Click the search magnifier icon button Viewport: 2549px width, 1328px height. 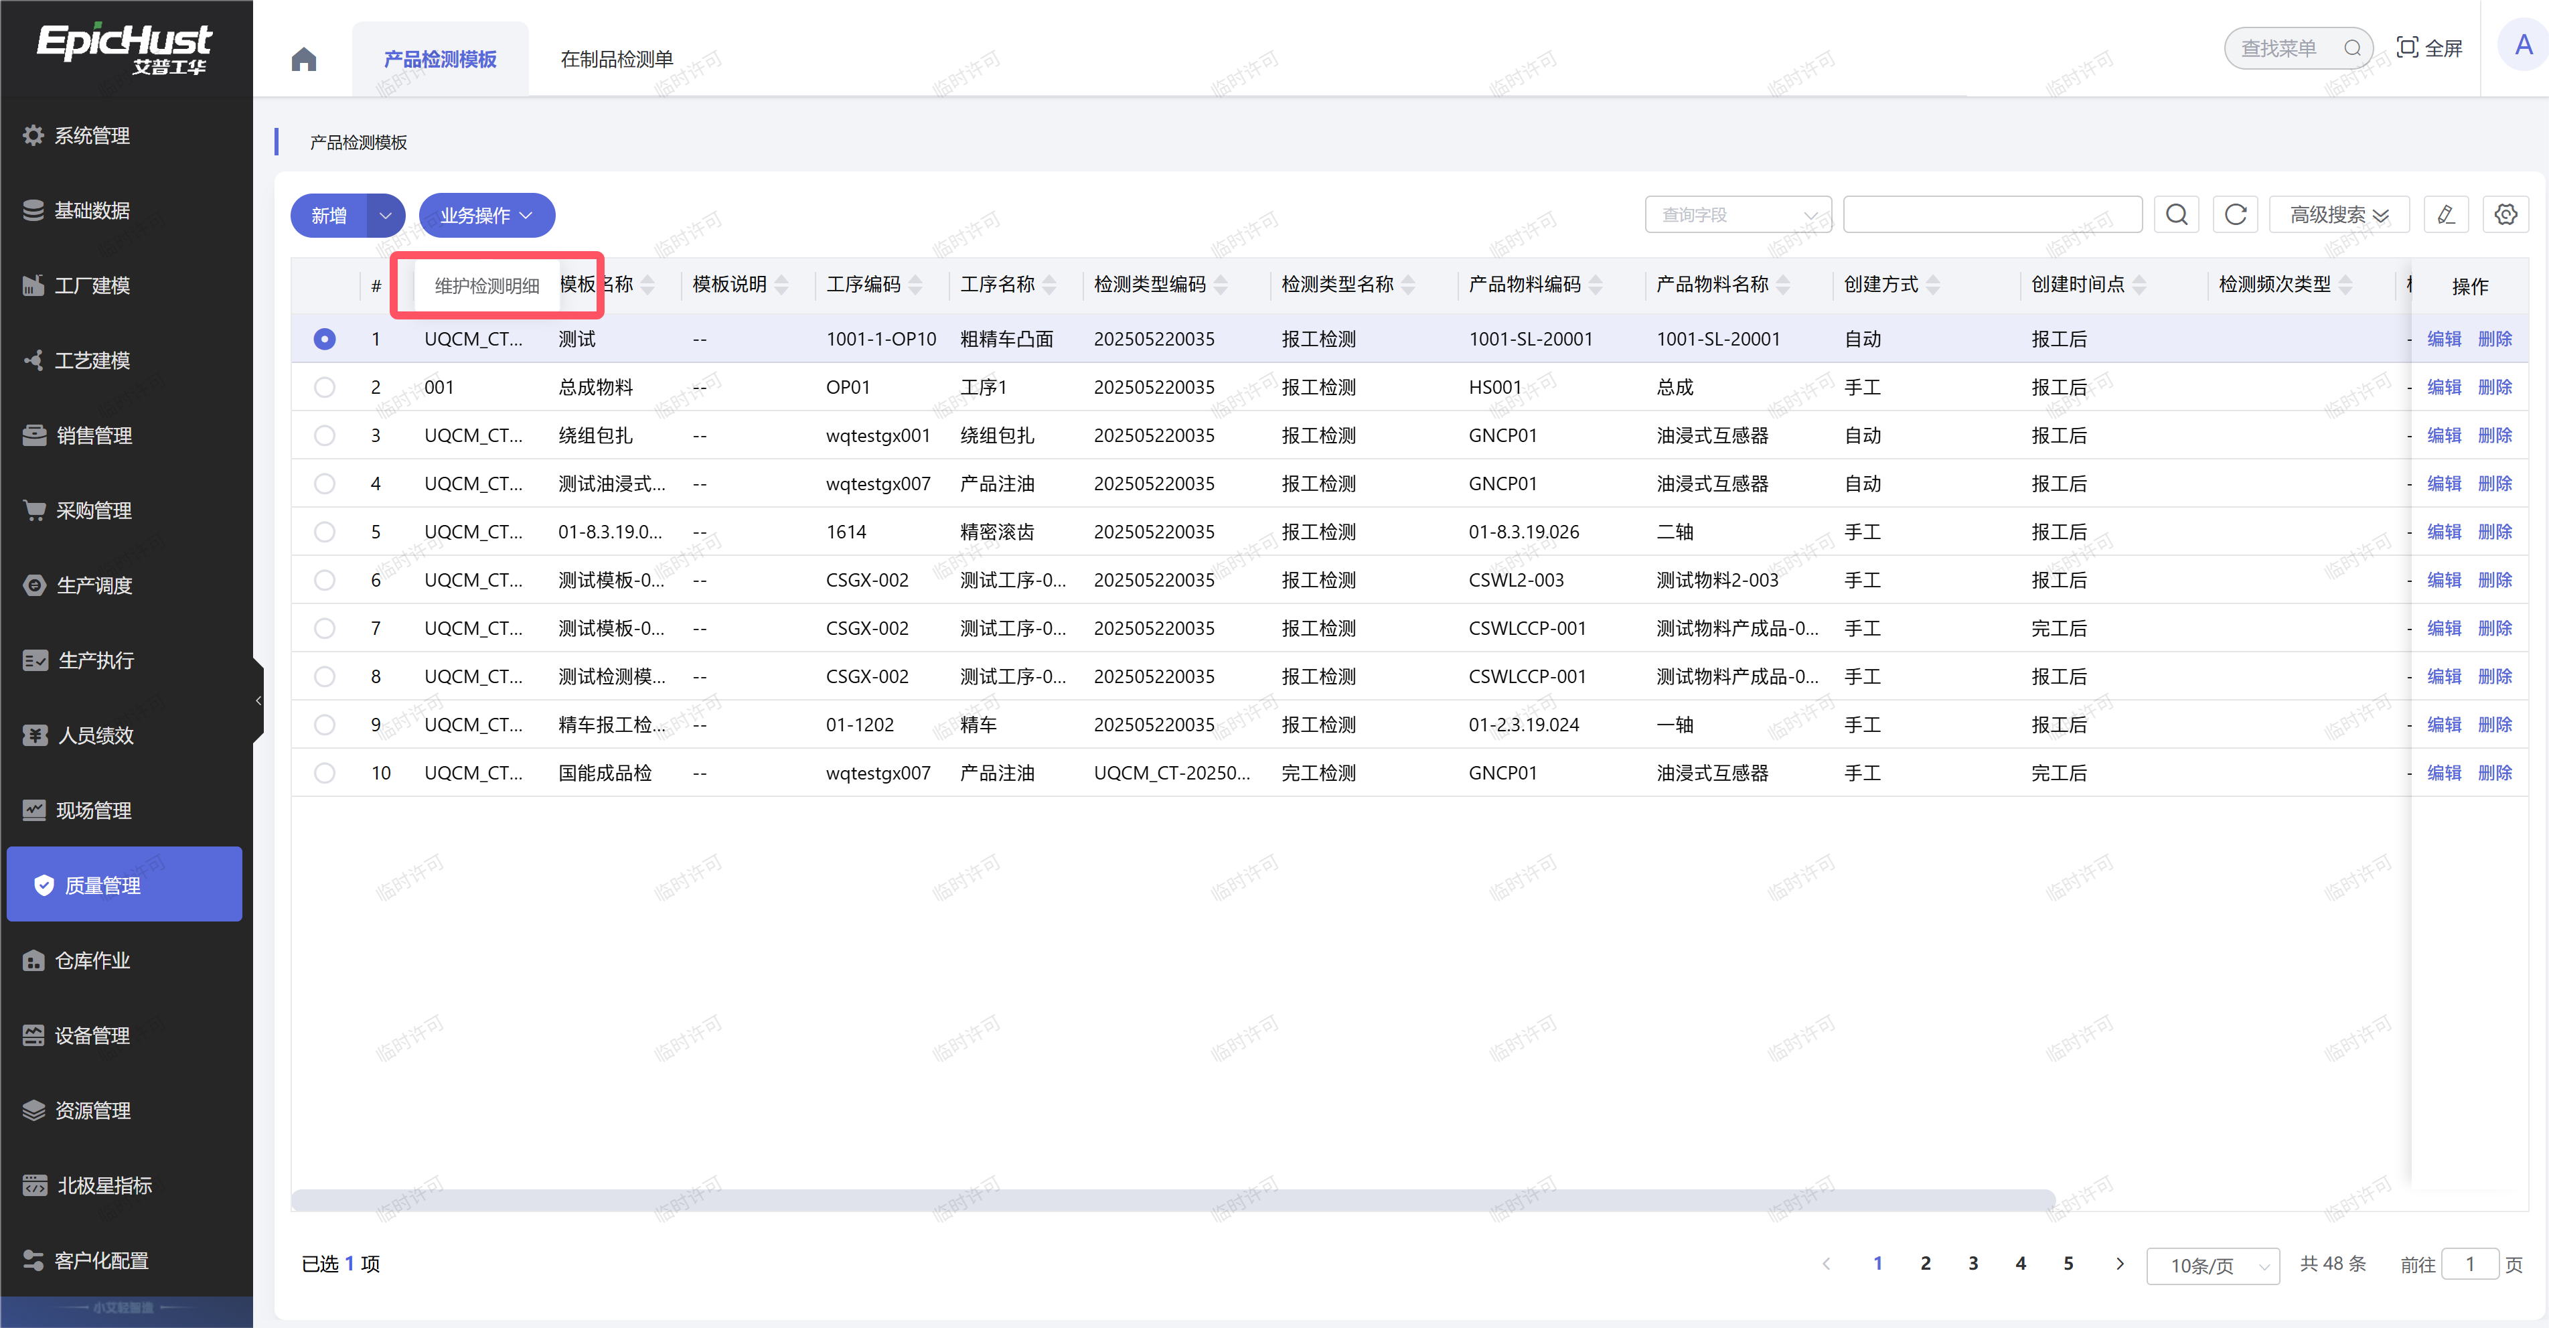(x=2176, y=215)
